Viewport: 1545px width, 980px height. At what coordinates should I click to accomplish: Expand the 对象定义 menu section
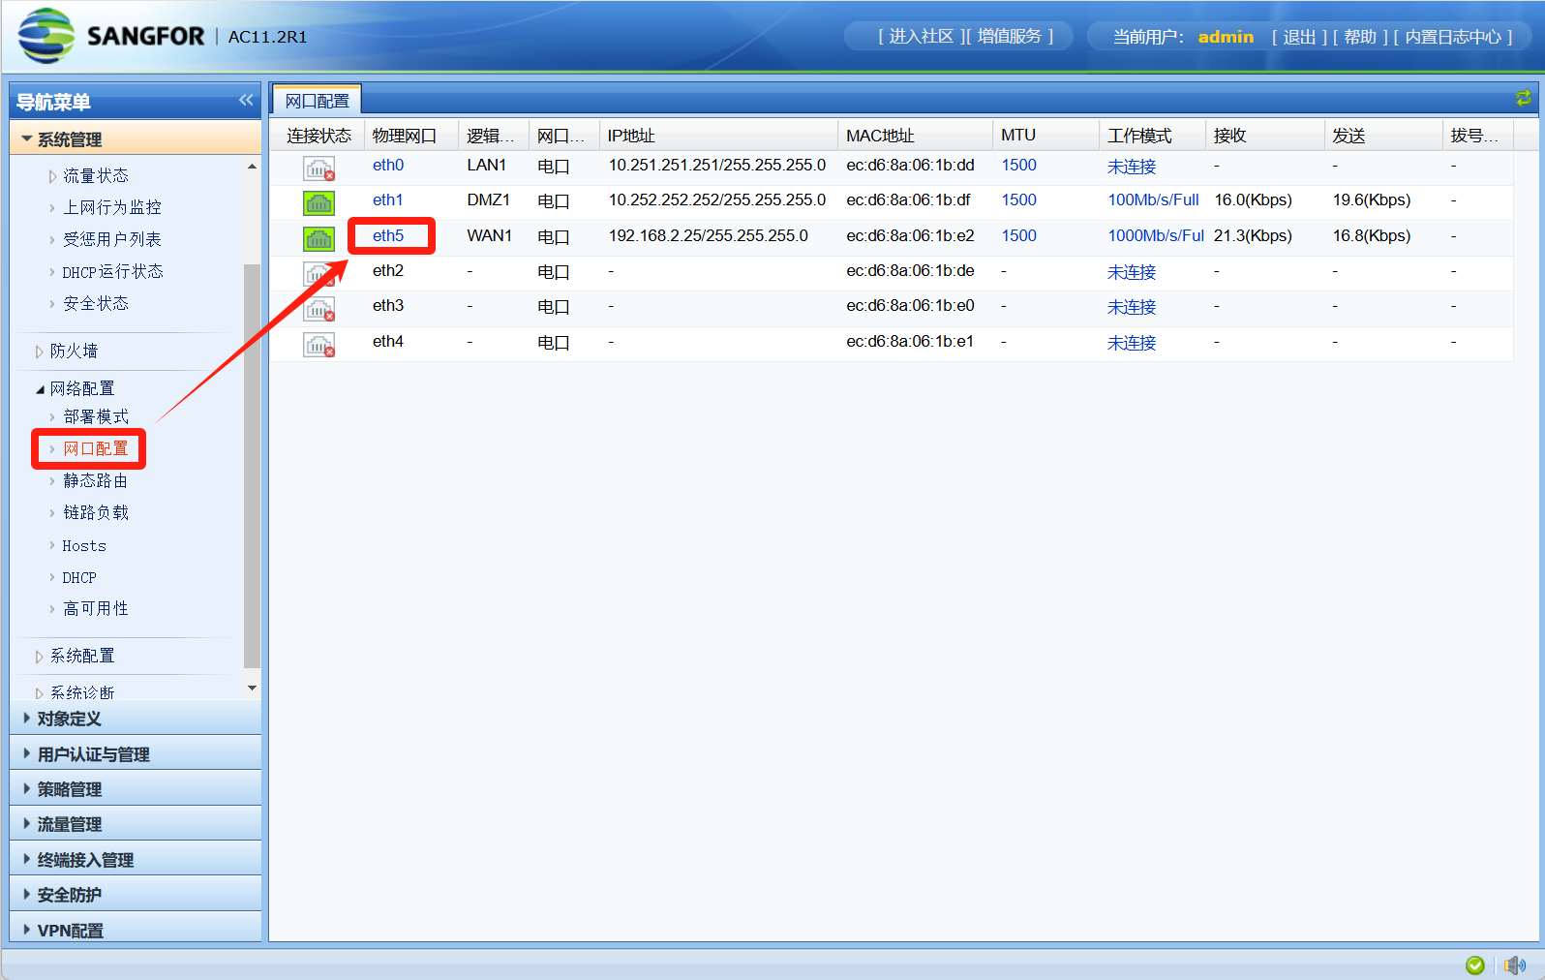click(69, 719)
